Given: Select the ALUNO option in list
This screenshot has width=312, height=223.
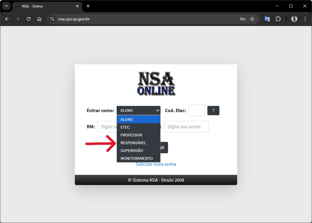Looking at the screenshot, I should 138,119.
